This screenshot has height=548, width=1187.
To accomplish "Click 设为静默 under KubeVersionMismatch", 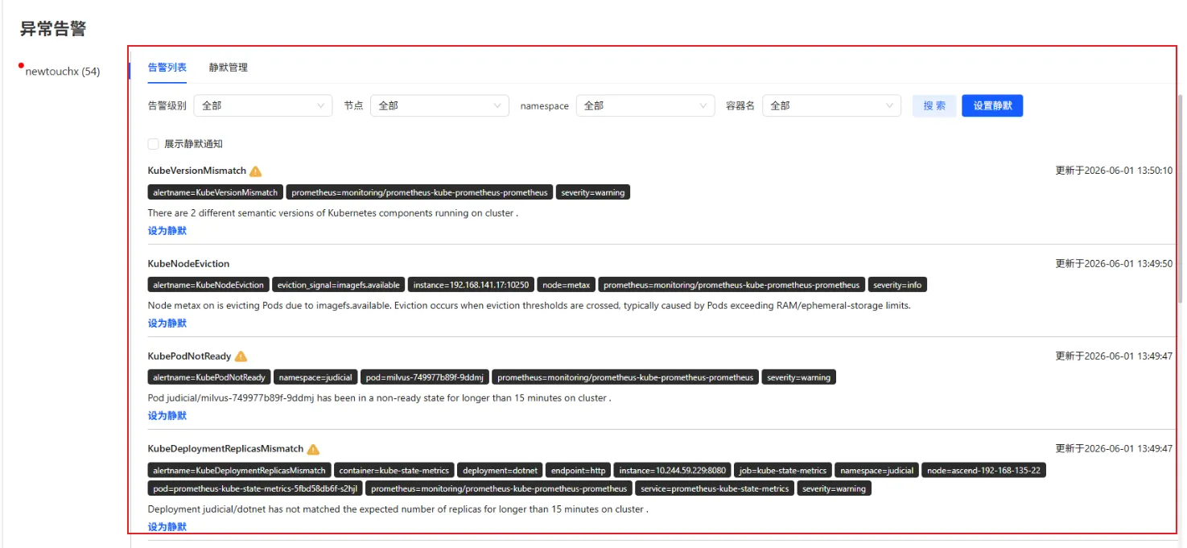I will tap(167, 231).
